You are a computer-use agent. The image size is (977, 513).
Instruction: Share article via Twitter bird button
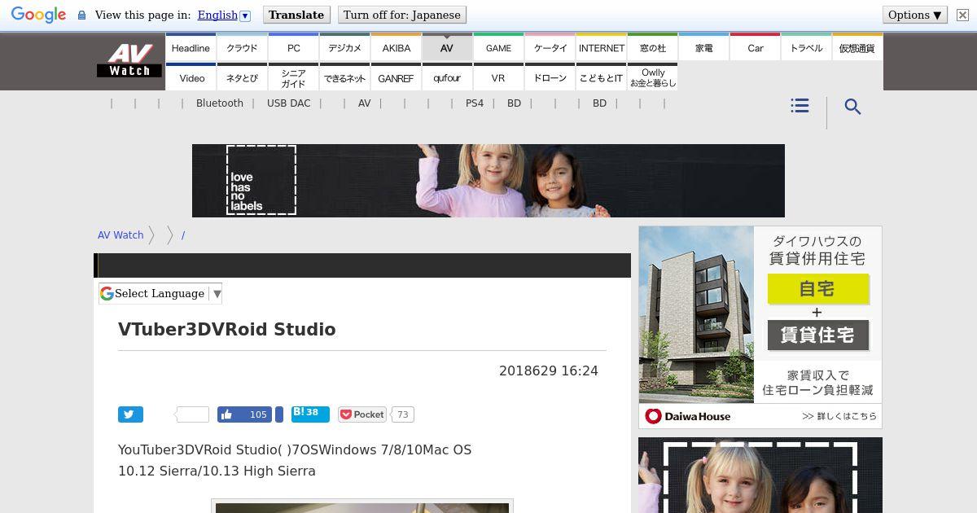130,414
